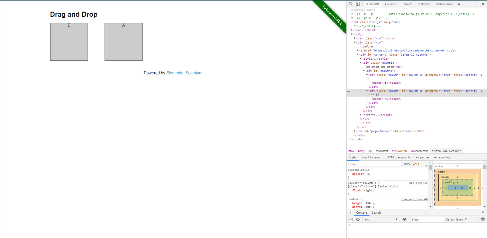Viewport: 487px width, 238px height.
Task: Open the Event Listeners tab
Action: [371, 157]
